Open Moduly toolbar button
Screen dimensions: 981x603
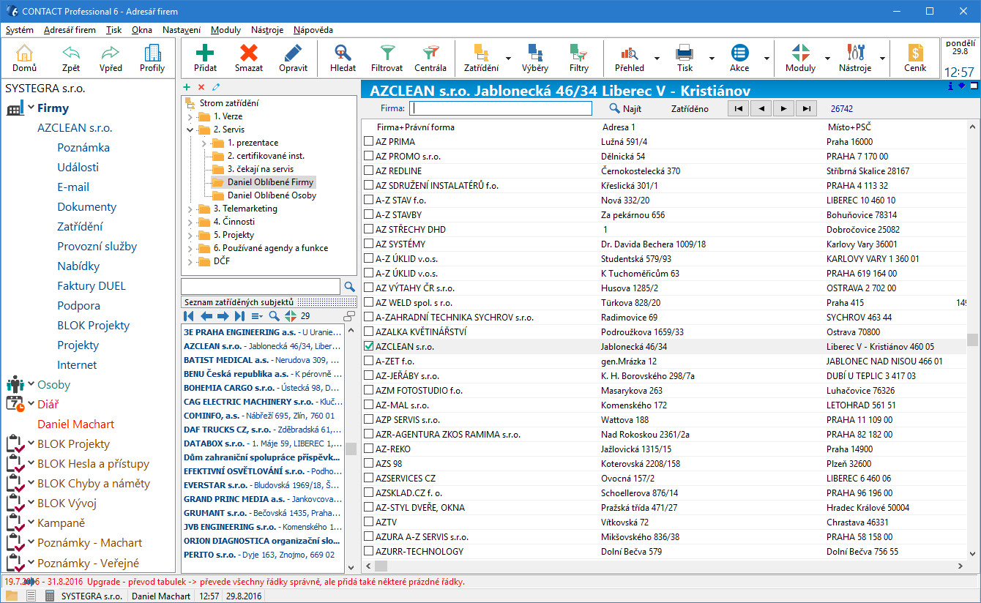click(800, 58)
